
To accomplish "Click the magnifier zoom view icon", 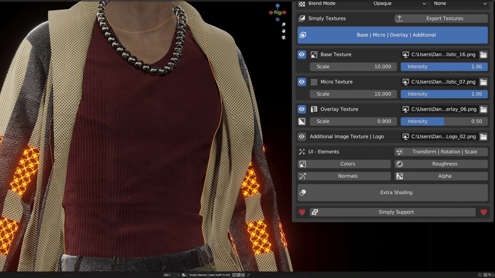I will point(283,23).
